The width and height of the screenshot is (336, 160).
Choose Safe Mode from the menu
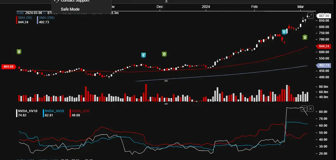70,9
